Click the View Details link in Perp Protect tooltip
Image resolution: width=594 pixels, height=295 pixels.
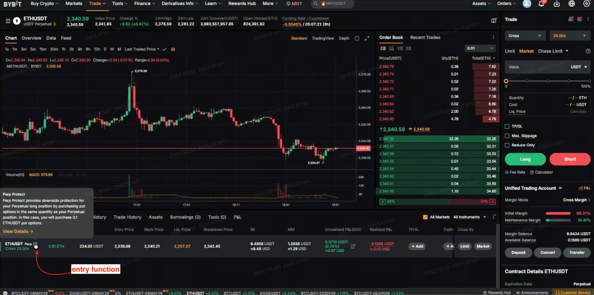point(17,231)
